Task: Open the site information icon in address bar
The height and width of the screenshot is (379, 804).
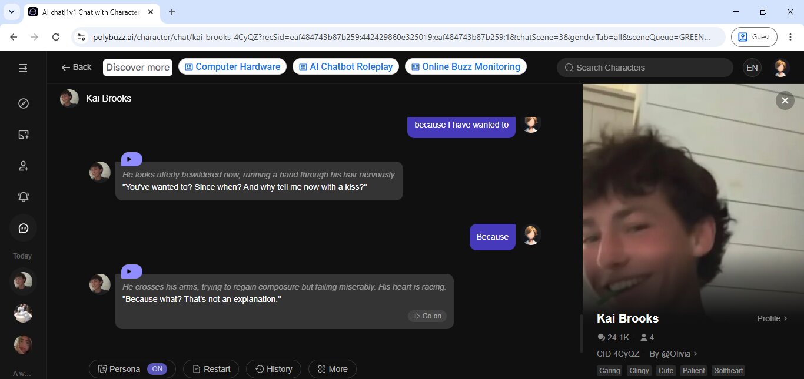Action: (x=82, y=37)
